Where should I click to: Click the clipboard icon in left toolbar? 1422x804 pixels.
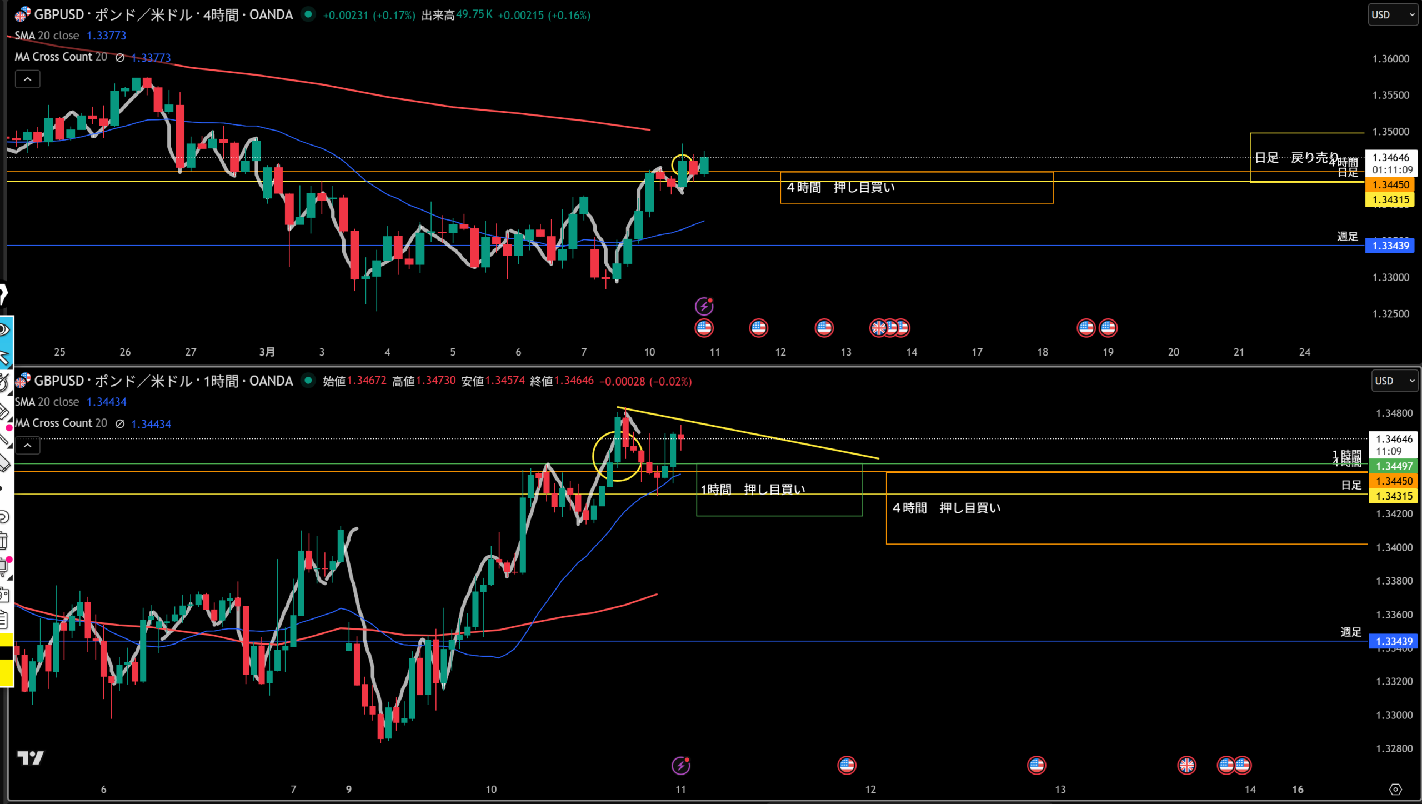pos(3,618)
